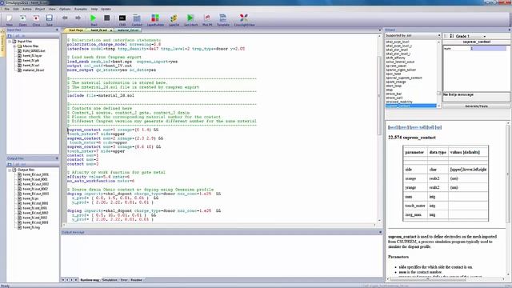Image resolution: width=512 pixels, height=288 pixels.
Task: Open the File menu
Action: coord(7,9)
